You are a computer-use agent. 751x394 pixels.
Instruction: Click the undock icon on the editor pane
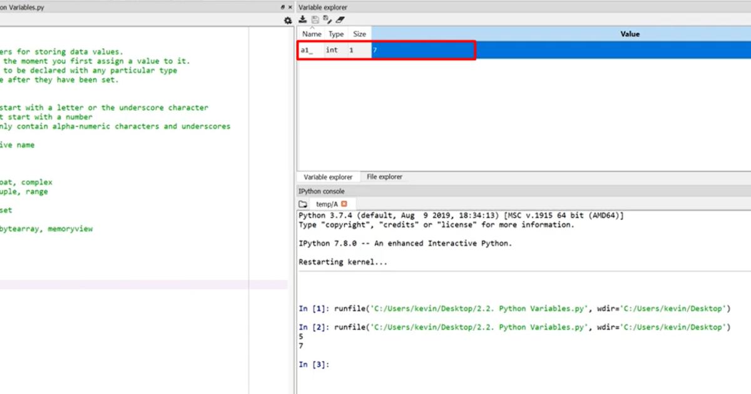point(282,6)
